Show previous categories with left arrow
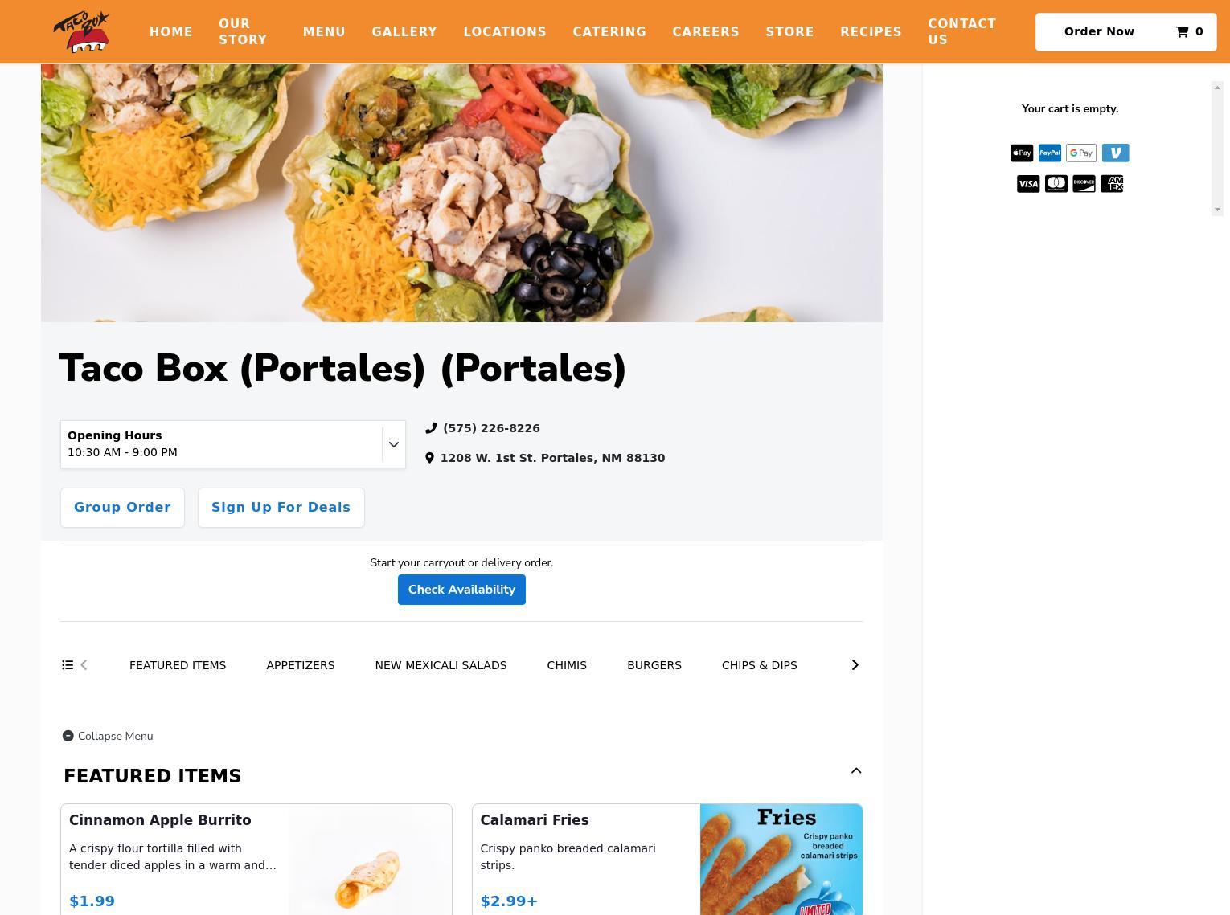1230x915 pixels. point(84,665)
